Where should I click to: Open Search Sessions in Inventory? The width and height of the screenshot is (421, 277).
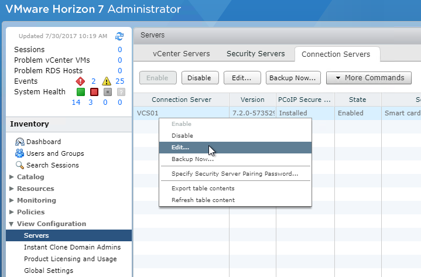(52, 165)
